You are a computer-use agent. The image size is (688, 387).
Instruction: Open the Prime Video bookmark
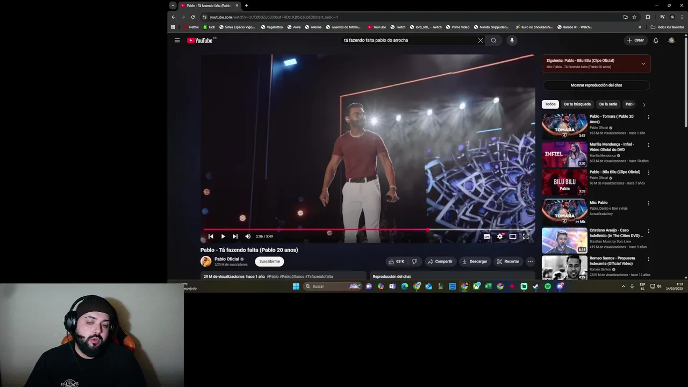[458, 27]
